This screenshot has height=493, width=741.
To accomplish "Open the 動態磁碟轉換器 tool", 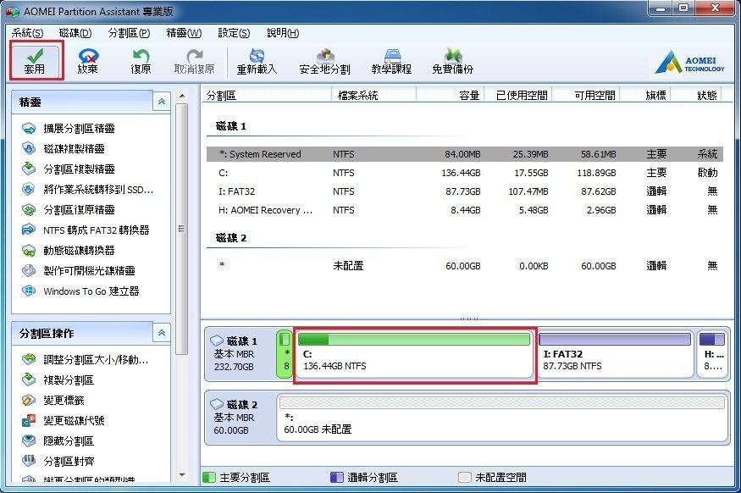I will [69, 250].
